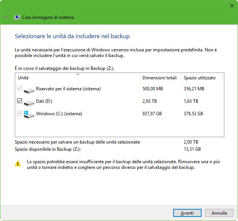Image resolution: width=238 pixels, height=221 pixels.
Task: Uncheck the Dati (D:) checkbox
Action: coord(20,101)
